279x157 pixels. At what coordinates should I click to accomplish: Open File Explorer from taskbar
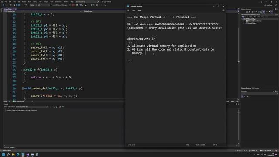13,154
